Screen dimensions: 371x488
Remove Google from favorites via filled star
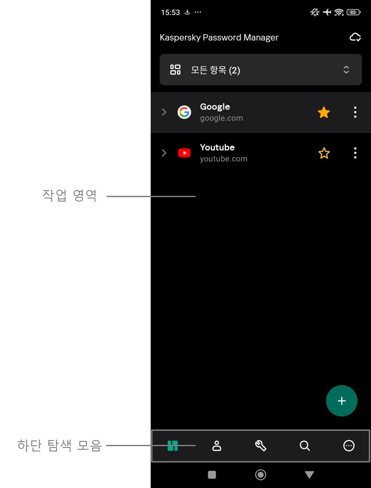(x=324, y=112)
